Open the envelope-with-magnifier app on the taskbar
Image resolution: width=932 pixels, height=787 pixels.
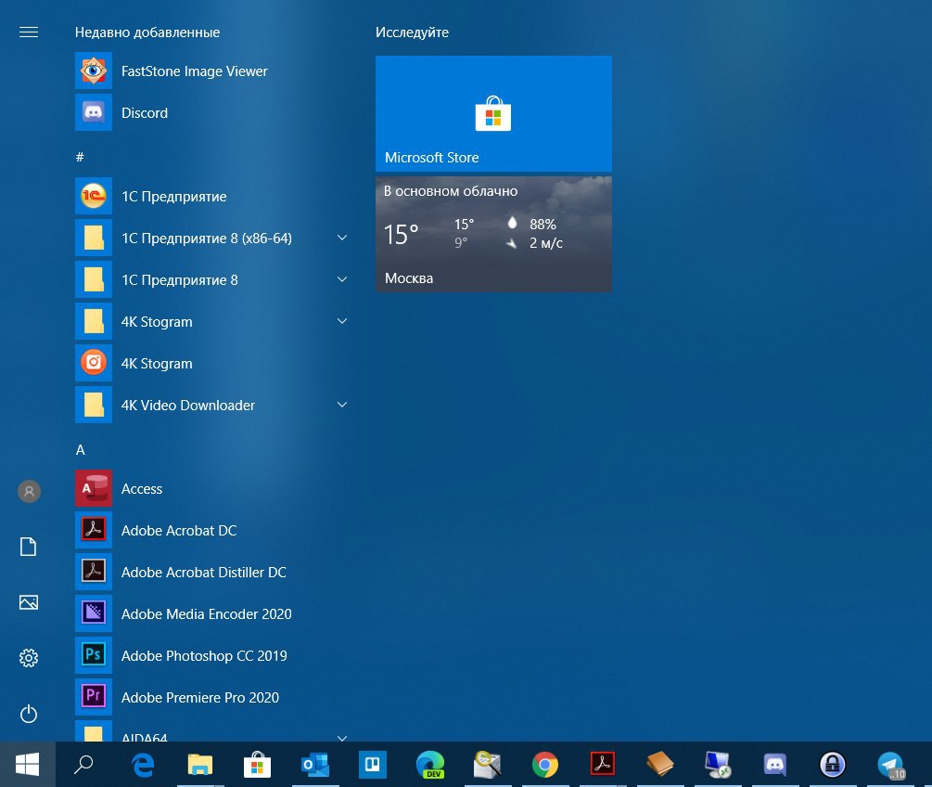pos(488,765)
